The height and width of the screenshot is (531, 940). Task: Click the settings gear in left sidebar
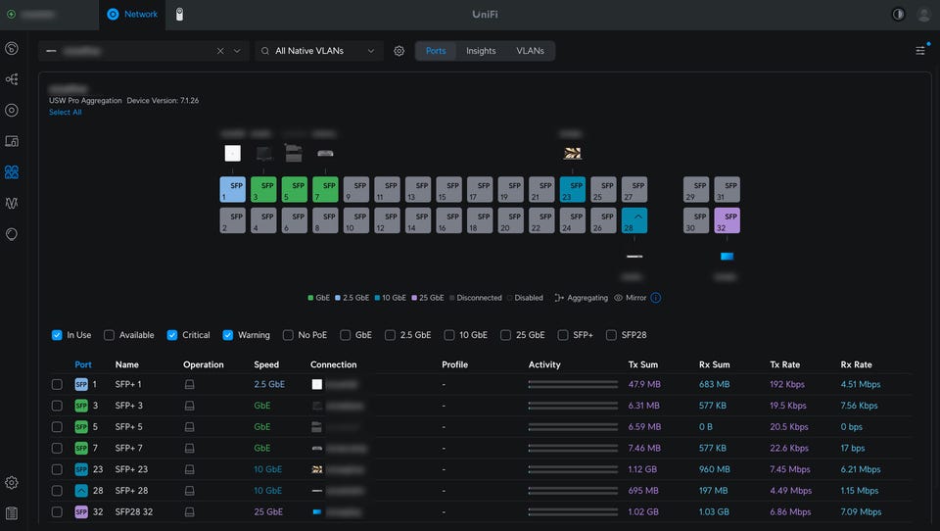pos(12,482)
